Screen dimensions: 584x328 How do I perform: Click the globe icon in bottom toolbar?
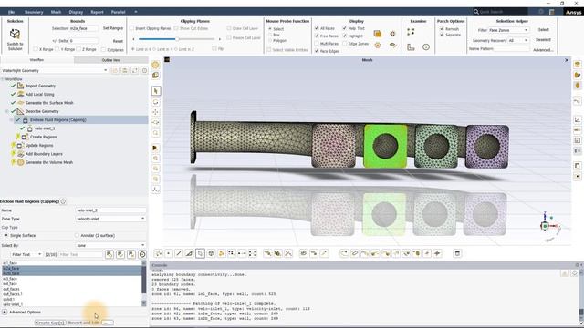211,253
